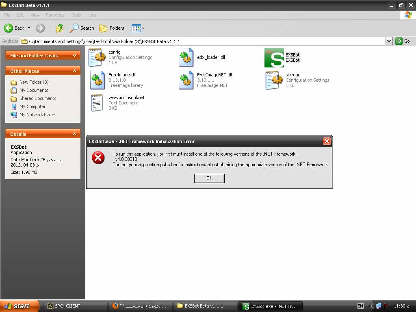Screen dimensions: 416x312
Task: Select the www.mmosoul.net file name
Action: click(127, 97)
